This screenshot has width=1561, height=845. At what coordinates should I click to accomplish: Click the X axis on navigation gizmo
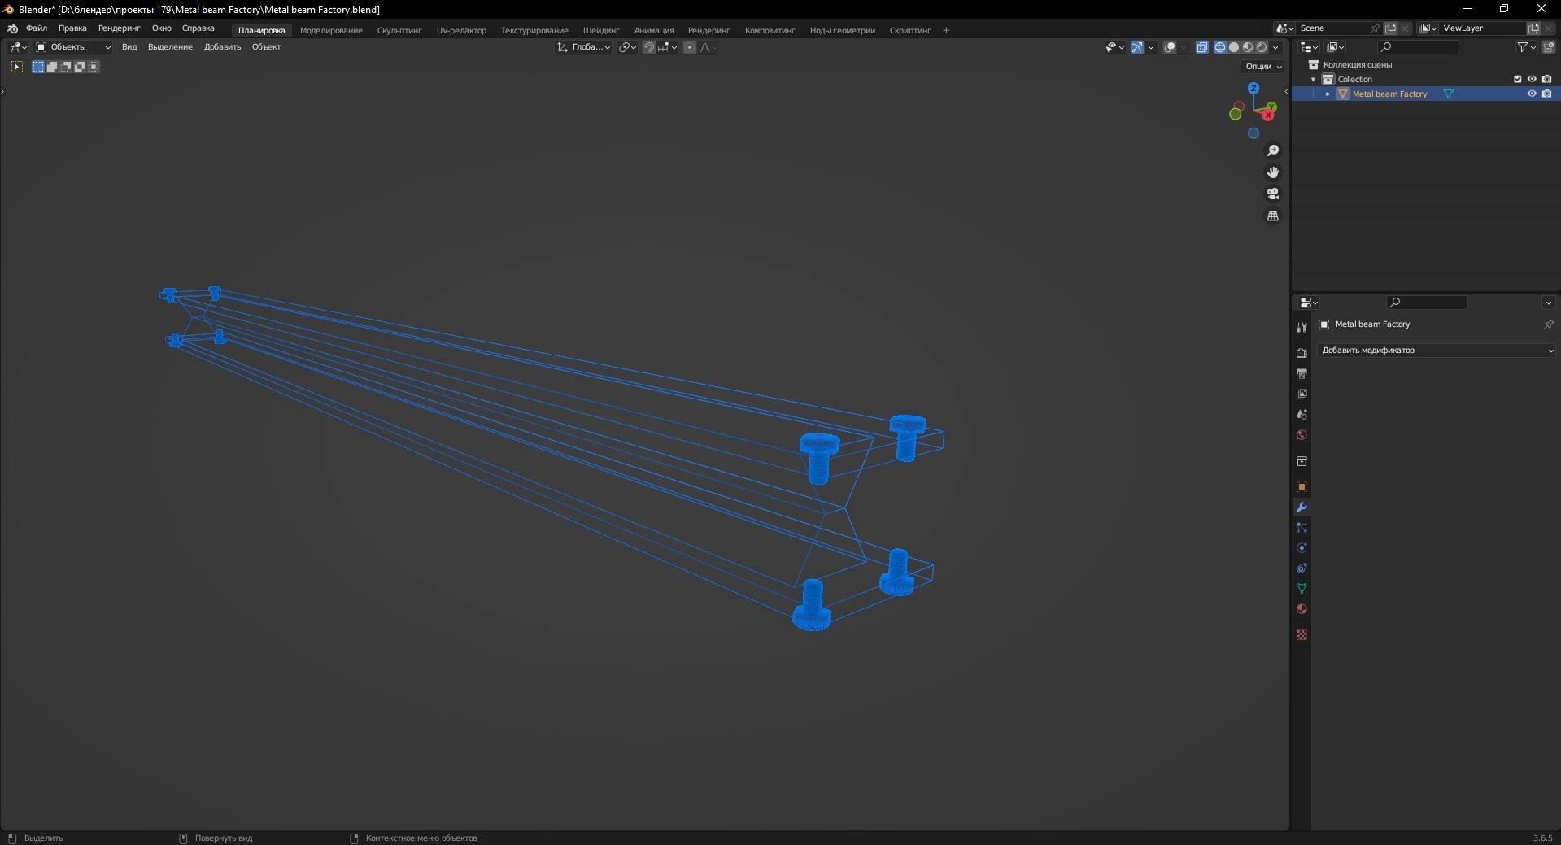click(1267, 115)
